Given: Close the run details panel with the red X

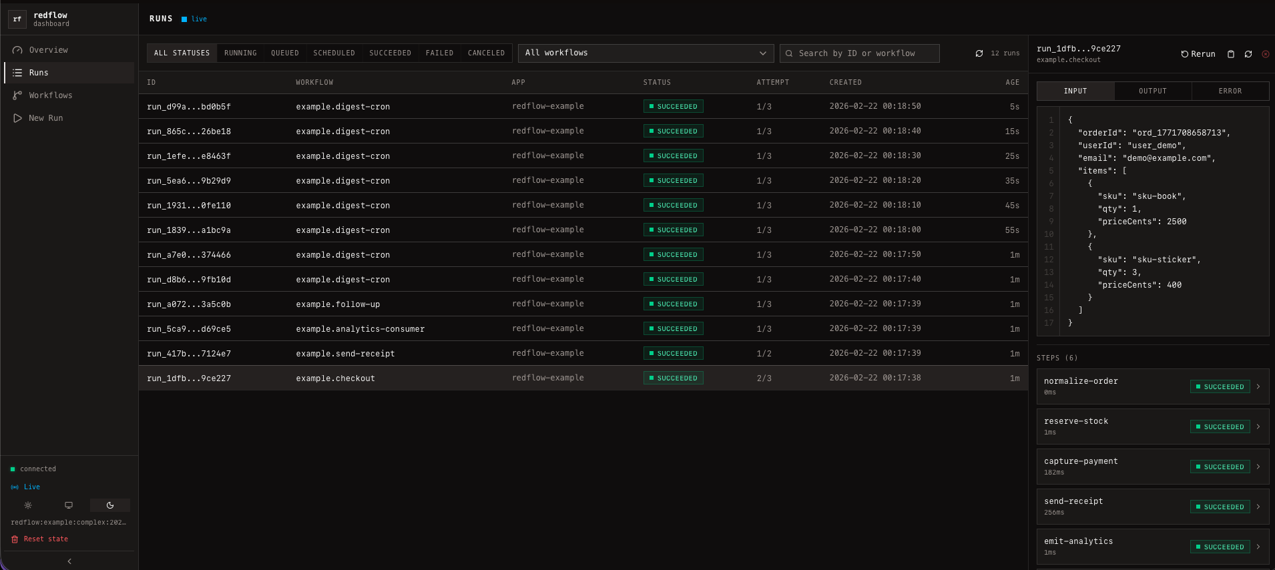Looking at the screenshot, I should pos(1266,54).
